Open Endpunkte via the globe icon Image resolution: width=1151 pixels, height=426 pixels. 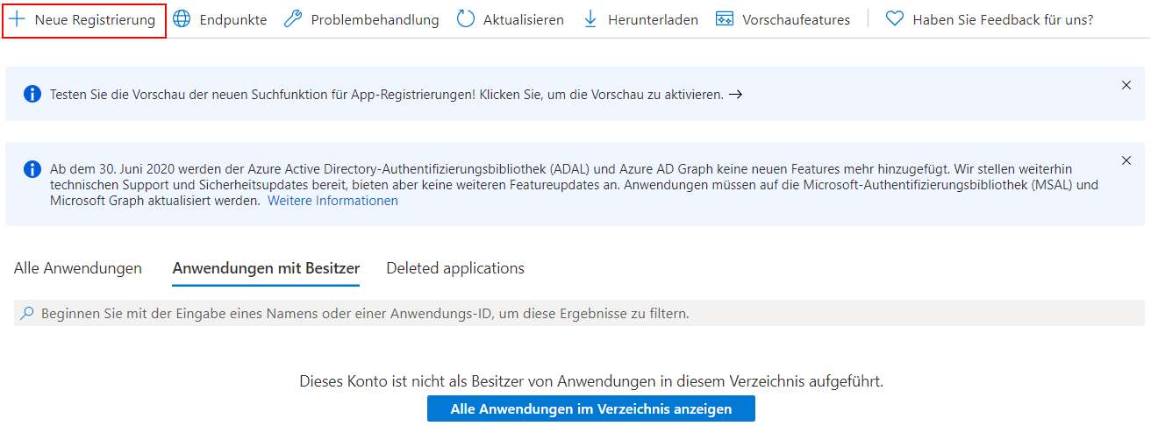(182, 19)
